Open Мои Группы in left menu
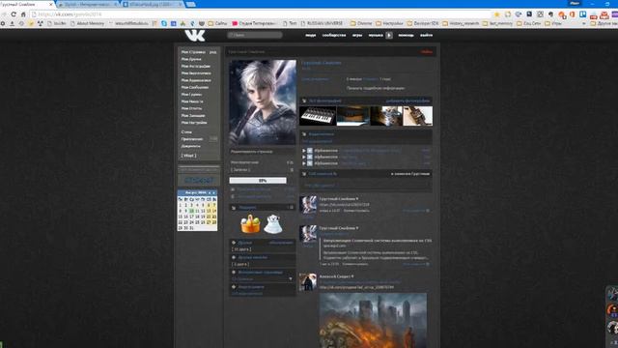The image size is (618, 348). (191, 95)
